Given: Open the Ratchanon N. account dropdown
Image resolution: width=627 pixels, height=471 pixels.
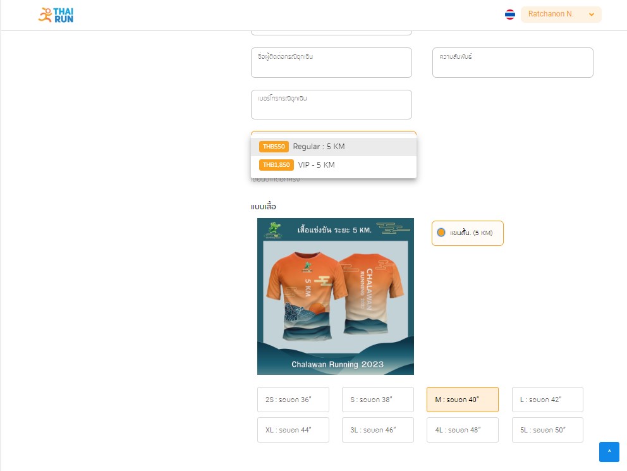Looking at the screenshot, I should coord(561,15).
